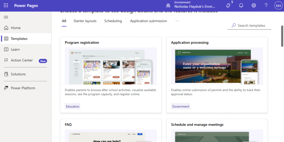The width and height of the screenshot is (284, 142).
Task: Click the Power Platform icon
Action: (6, 88)
